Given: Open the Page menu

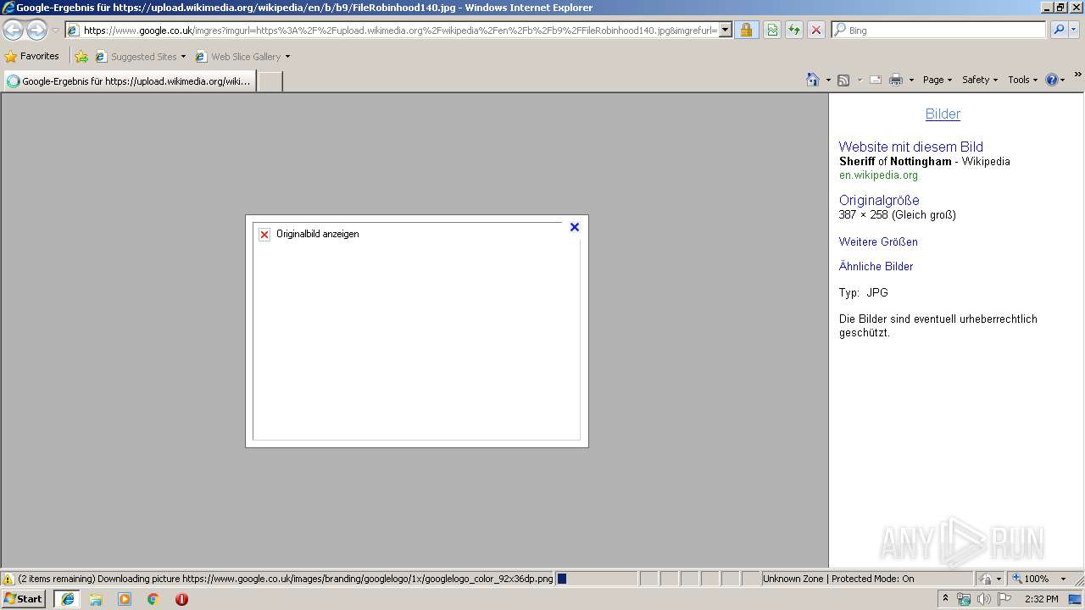Looking at the screenshot, I should 938,80.
